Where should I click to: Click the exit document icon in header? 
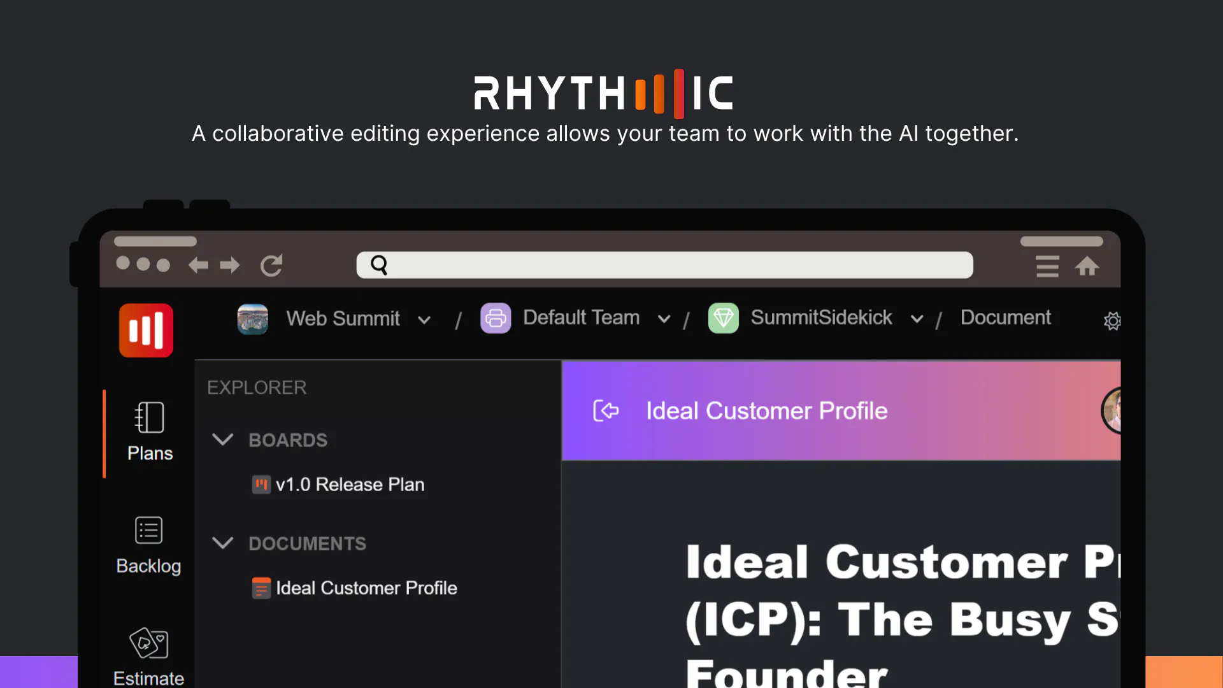click(x=606, y=411)
